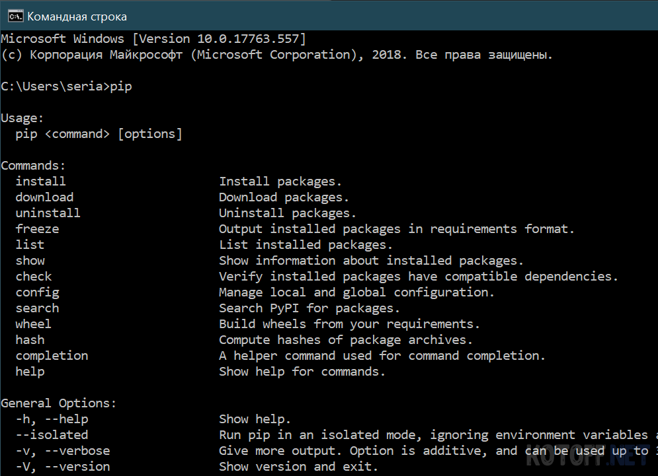Click the typed "pip" command at prompt
This screenshot has width=658, height=476.
click(121, 86)
